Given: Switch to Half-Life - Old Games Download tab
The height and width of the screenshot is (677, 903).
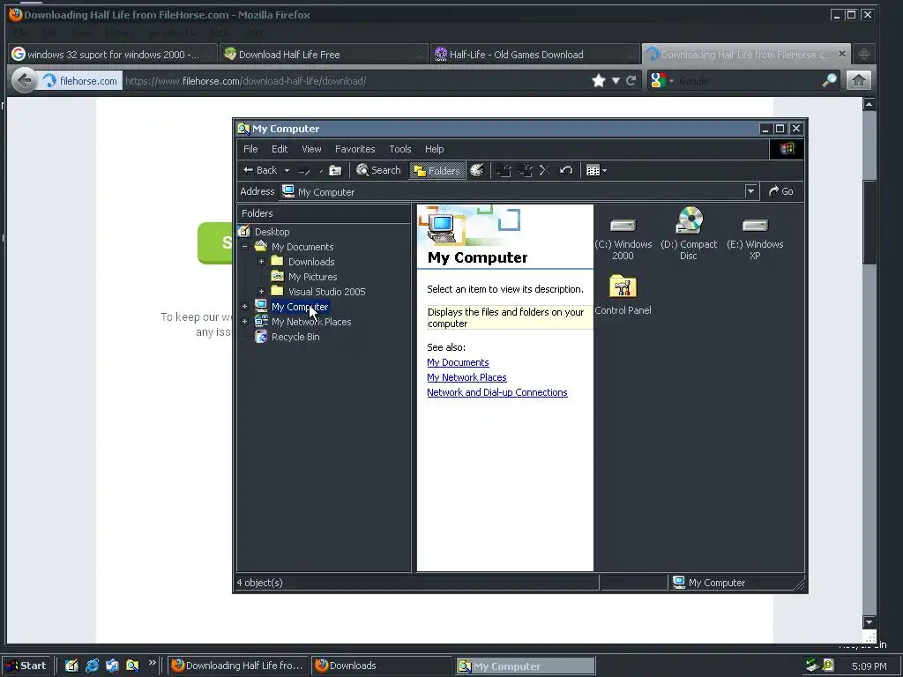Looking at the screenshot, I should tap(534, 55).
